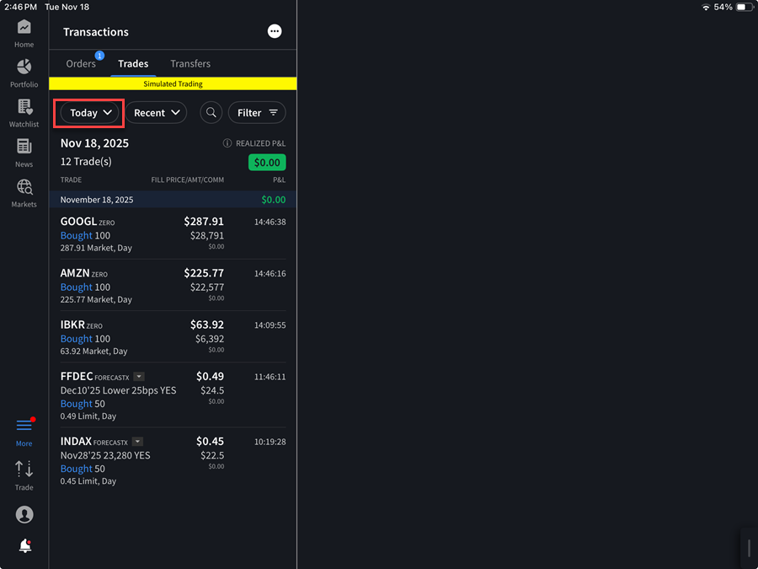Expand the INDAX contract dropdown arrow
The height and width of the screenshot is (569, 758).
[138, 442]
